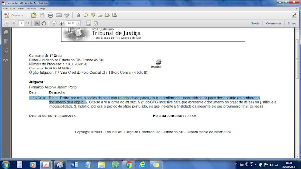Screen dimensions: 301x169
Task: Open Internet Explorer from the taskbar
Action: click(x=143, y=165)
